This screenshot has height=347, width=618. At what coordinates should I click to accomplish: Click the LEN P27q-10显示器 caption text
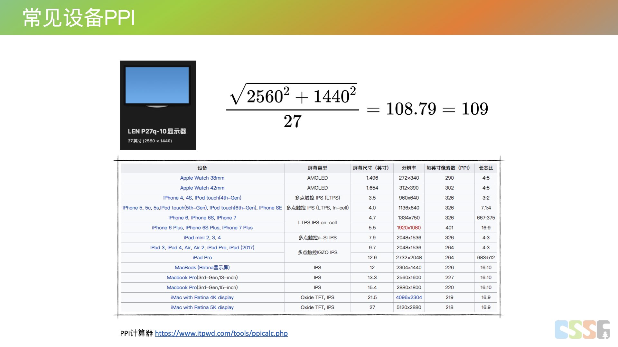point(157,131)
